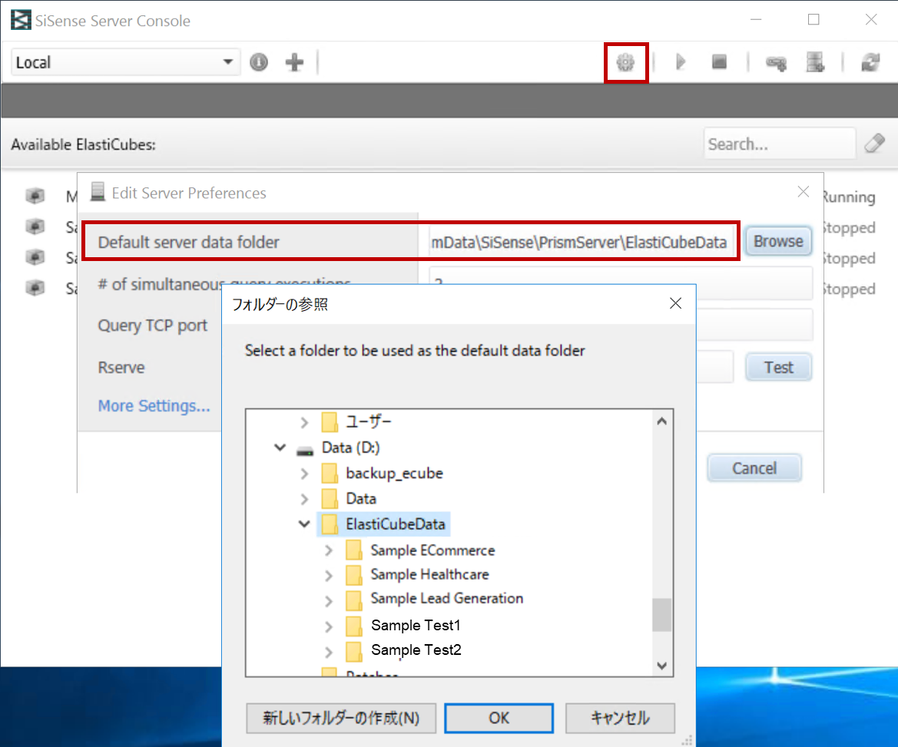This screenshot has height=747, width=898.
Task: Click the "Default server data folder" label
Action: coord(188,242)
